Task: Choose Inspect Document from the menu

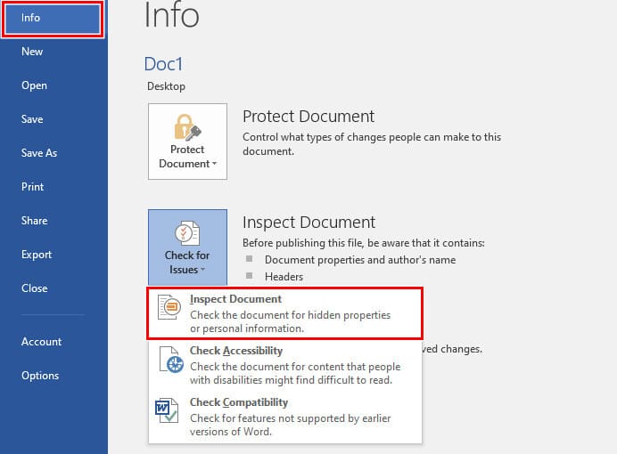Action: point(285,313)
